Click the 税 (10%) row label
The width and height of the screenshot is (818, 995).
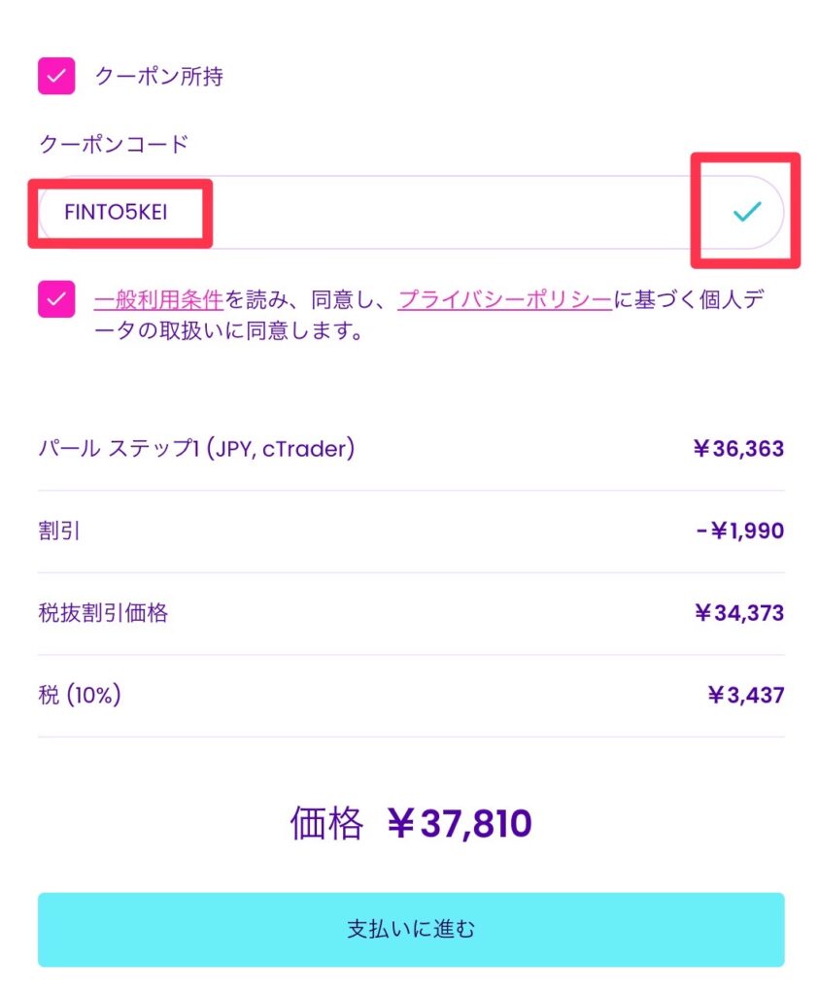80,696
